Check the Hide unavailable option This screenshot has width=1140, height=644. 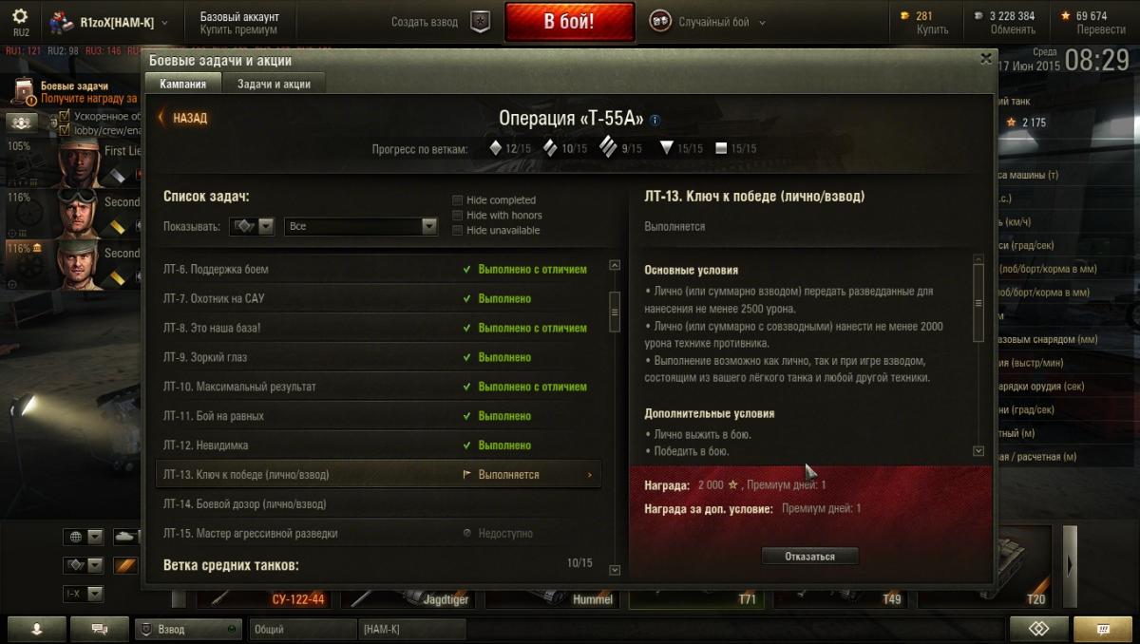coord(458,231)
